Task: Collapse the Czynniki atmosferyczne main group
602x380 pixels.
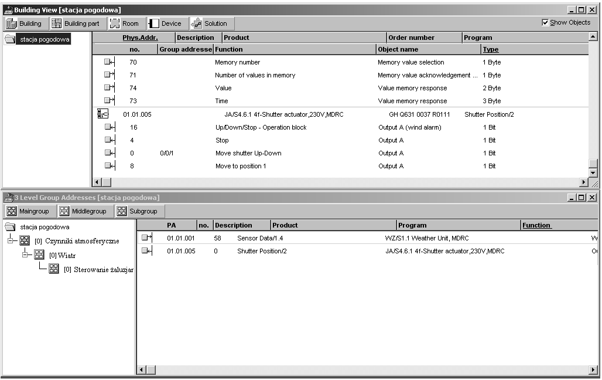Action: 11,241
